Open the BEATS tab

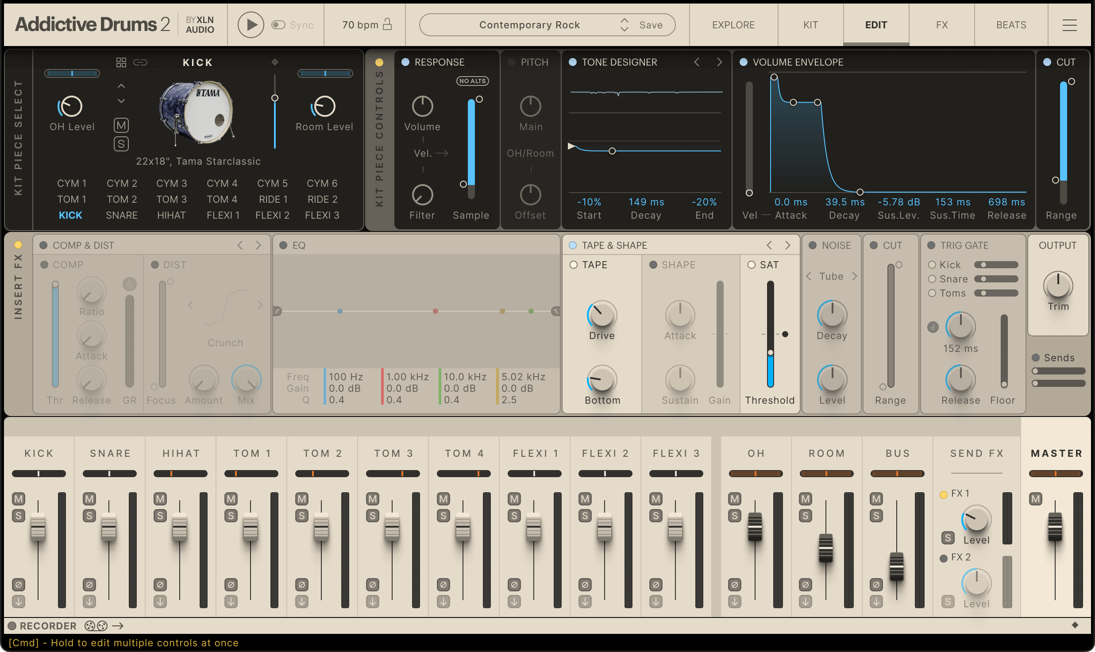(x=1011, y=25)
